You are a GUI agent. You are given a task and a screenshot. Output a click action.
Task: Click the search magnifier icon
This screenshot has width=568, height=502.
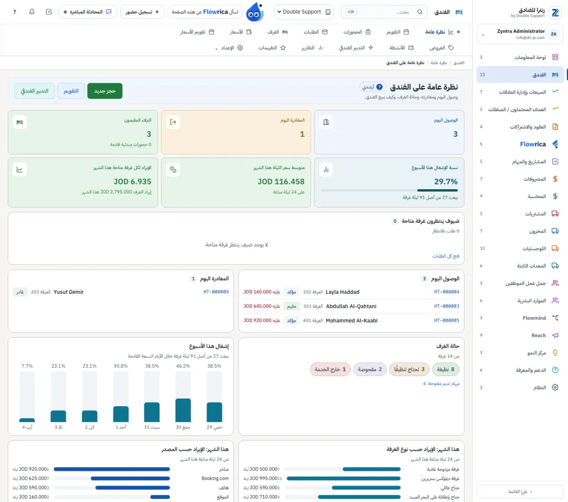419,12
